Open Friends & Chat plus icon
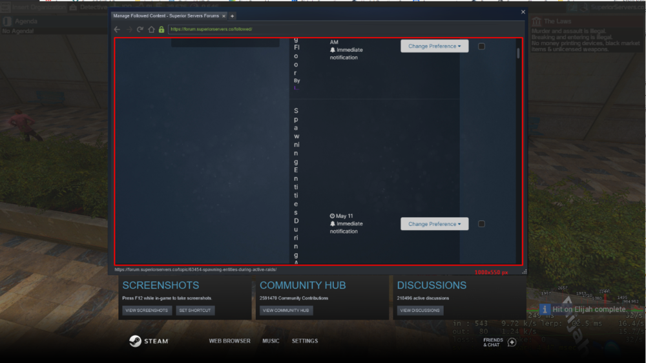The width and height of the screenshot is (646, 363). (512, 342)
